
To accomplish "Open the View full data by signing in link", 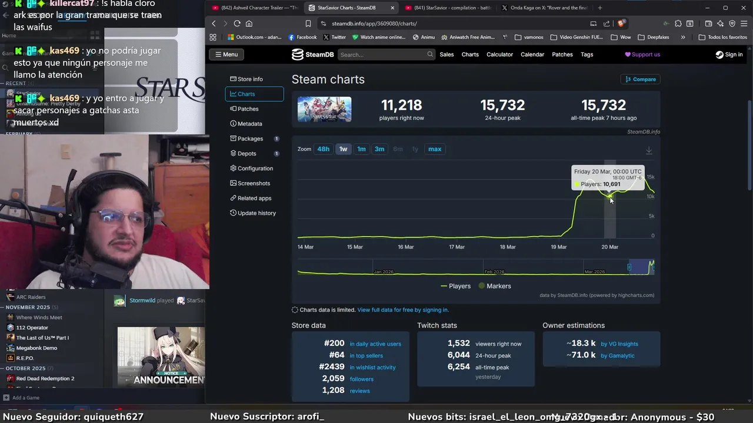I will [403, 310].
